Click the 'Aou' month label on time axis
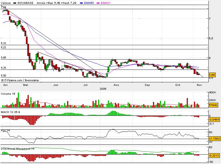The width and height of the screenshot is (221, 164). tap(116, 85)
